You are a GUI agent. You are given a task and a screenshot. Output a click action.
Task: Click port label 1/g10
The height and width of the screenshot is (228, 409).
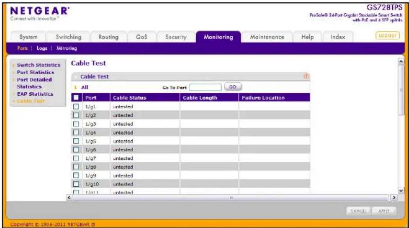pos(92,184)
